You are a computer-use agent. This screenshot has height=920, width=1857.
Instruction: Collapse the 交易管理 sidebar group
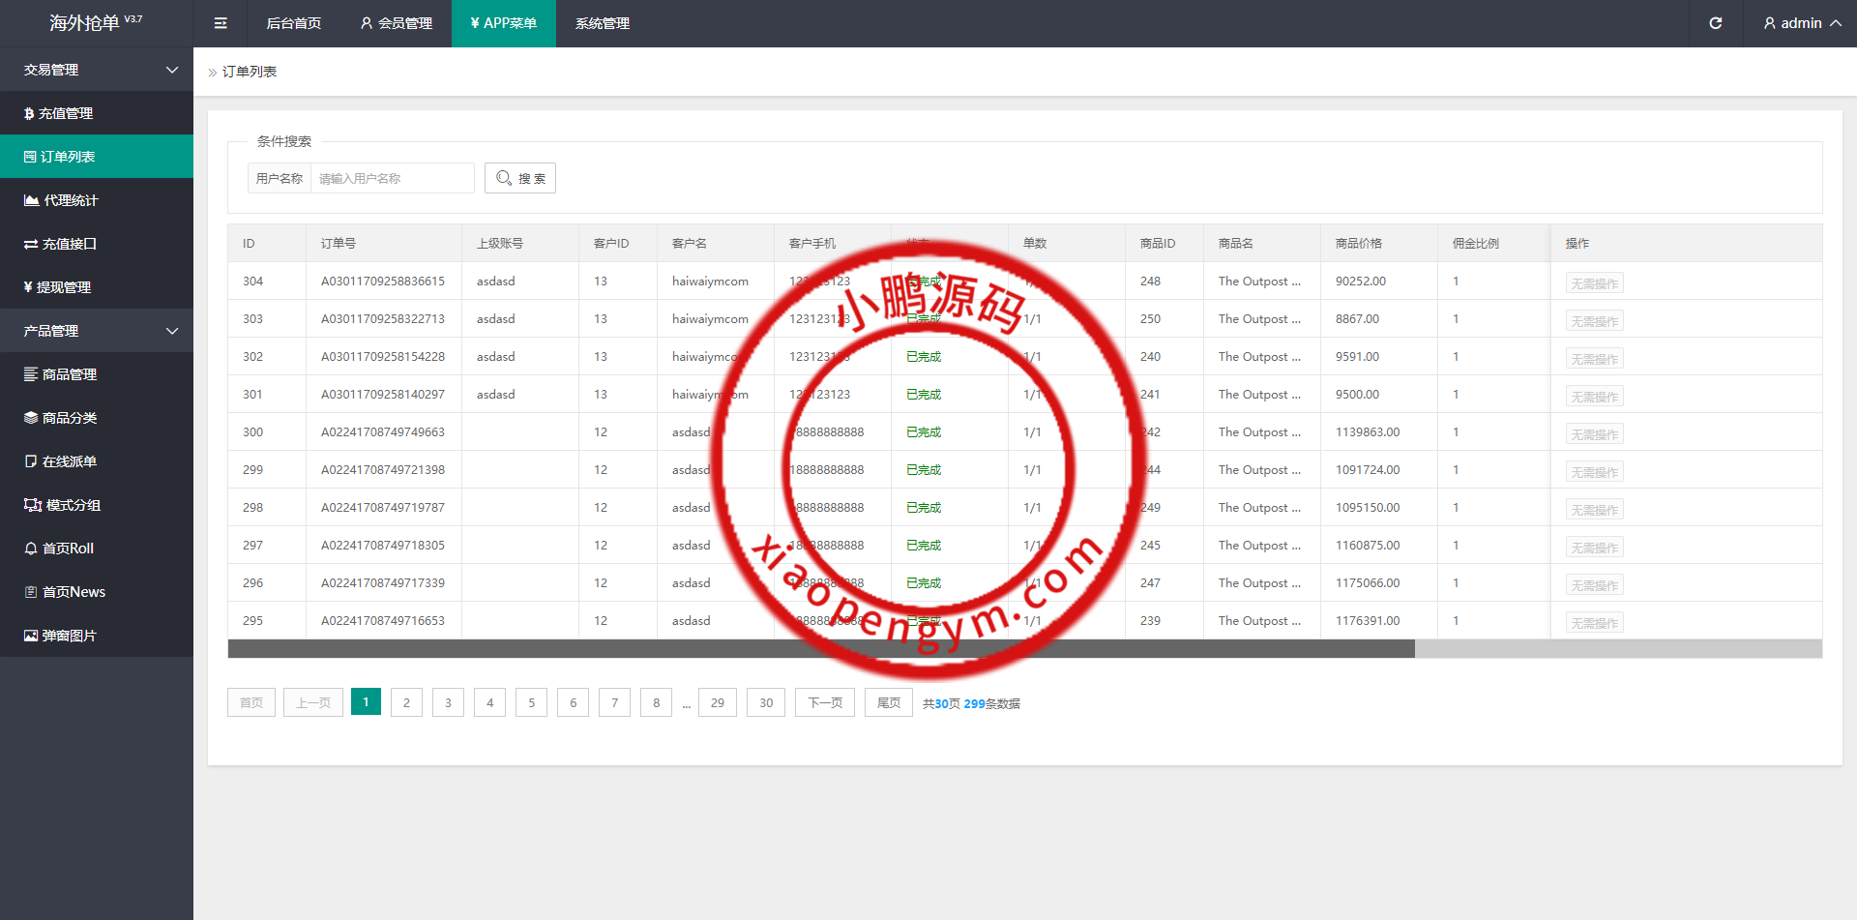coord(172,70)
